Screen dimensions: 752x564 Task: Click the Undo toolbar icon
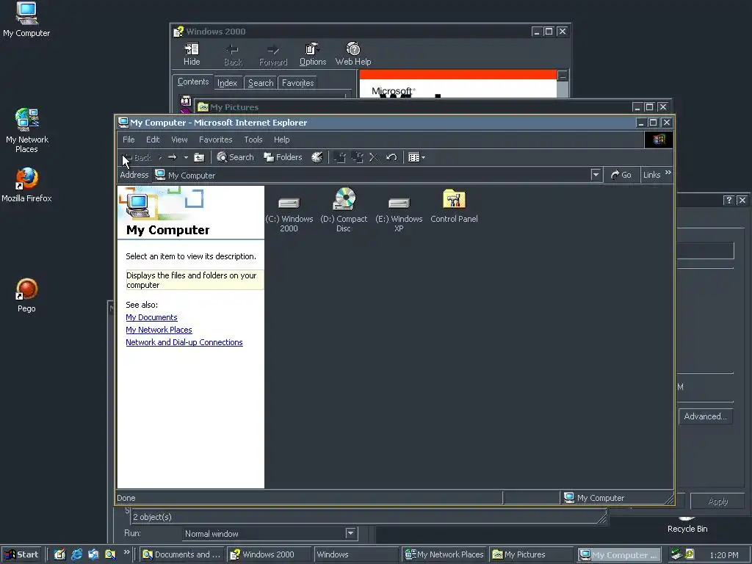click(391, 157)
